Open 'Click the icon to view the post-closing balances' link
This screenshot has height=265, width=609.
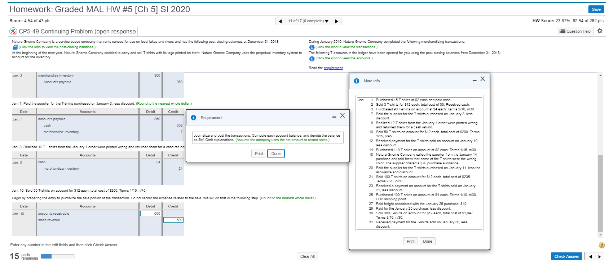(x=57, y=47)
